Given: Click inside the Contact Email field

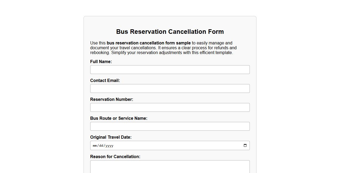Looking at the screenshot, I should coord(170,88).
